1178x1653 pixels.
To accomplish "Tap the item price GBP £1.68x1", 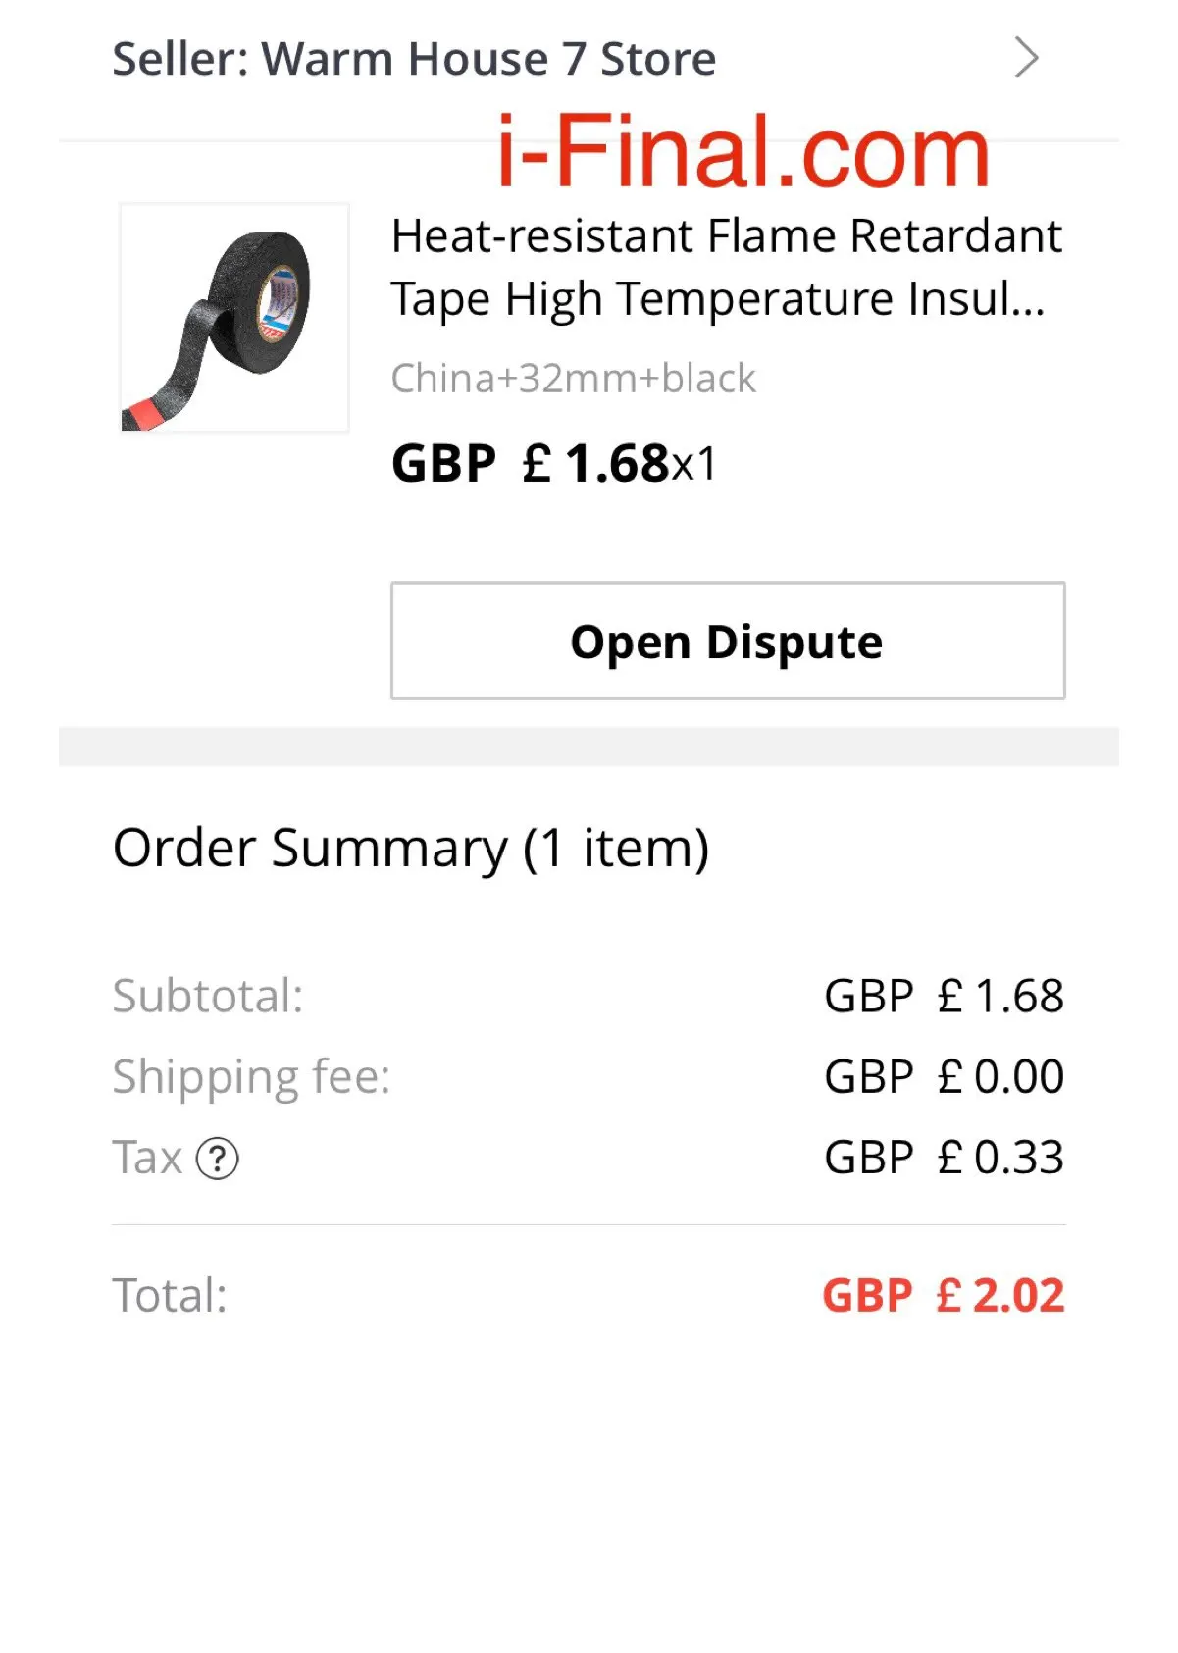I will [x=554, y=463].
